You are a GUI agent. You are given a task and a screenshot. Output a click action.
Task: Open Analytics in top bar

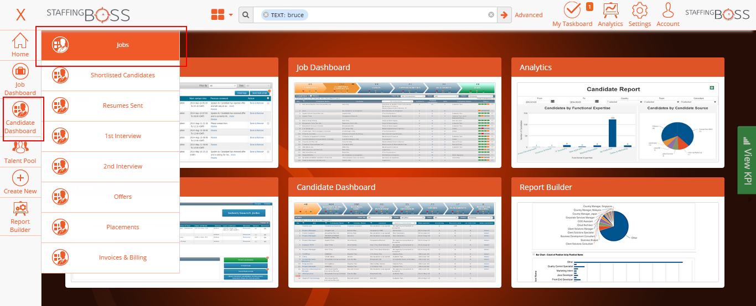click(x=610, y=14)
